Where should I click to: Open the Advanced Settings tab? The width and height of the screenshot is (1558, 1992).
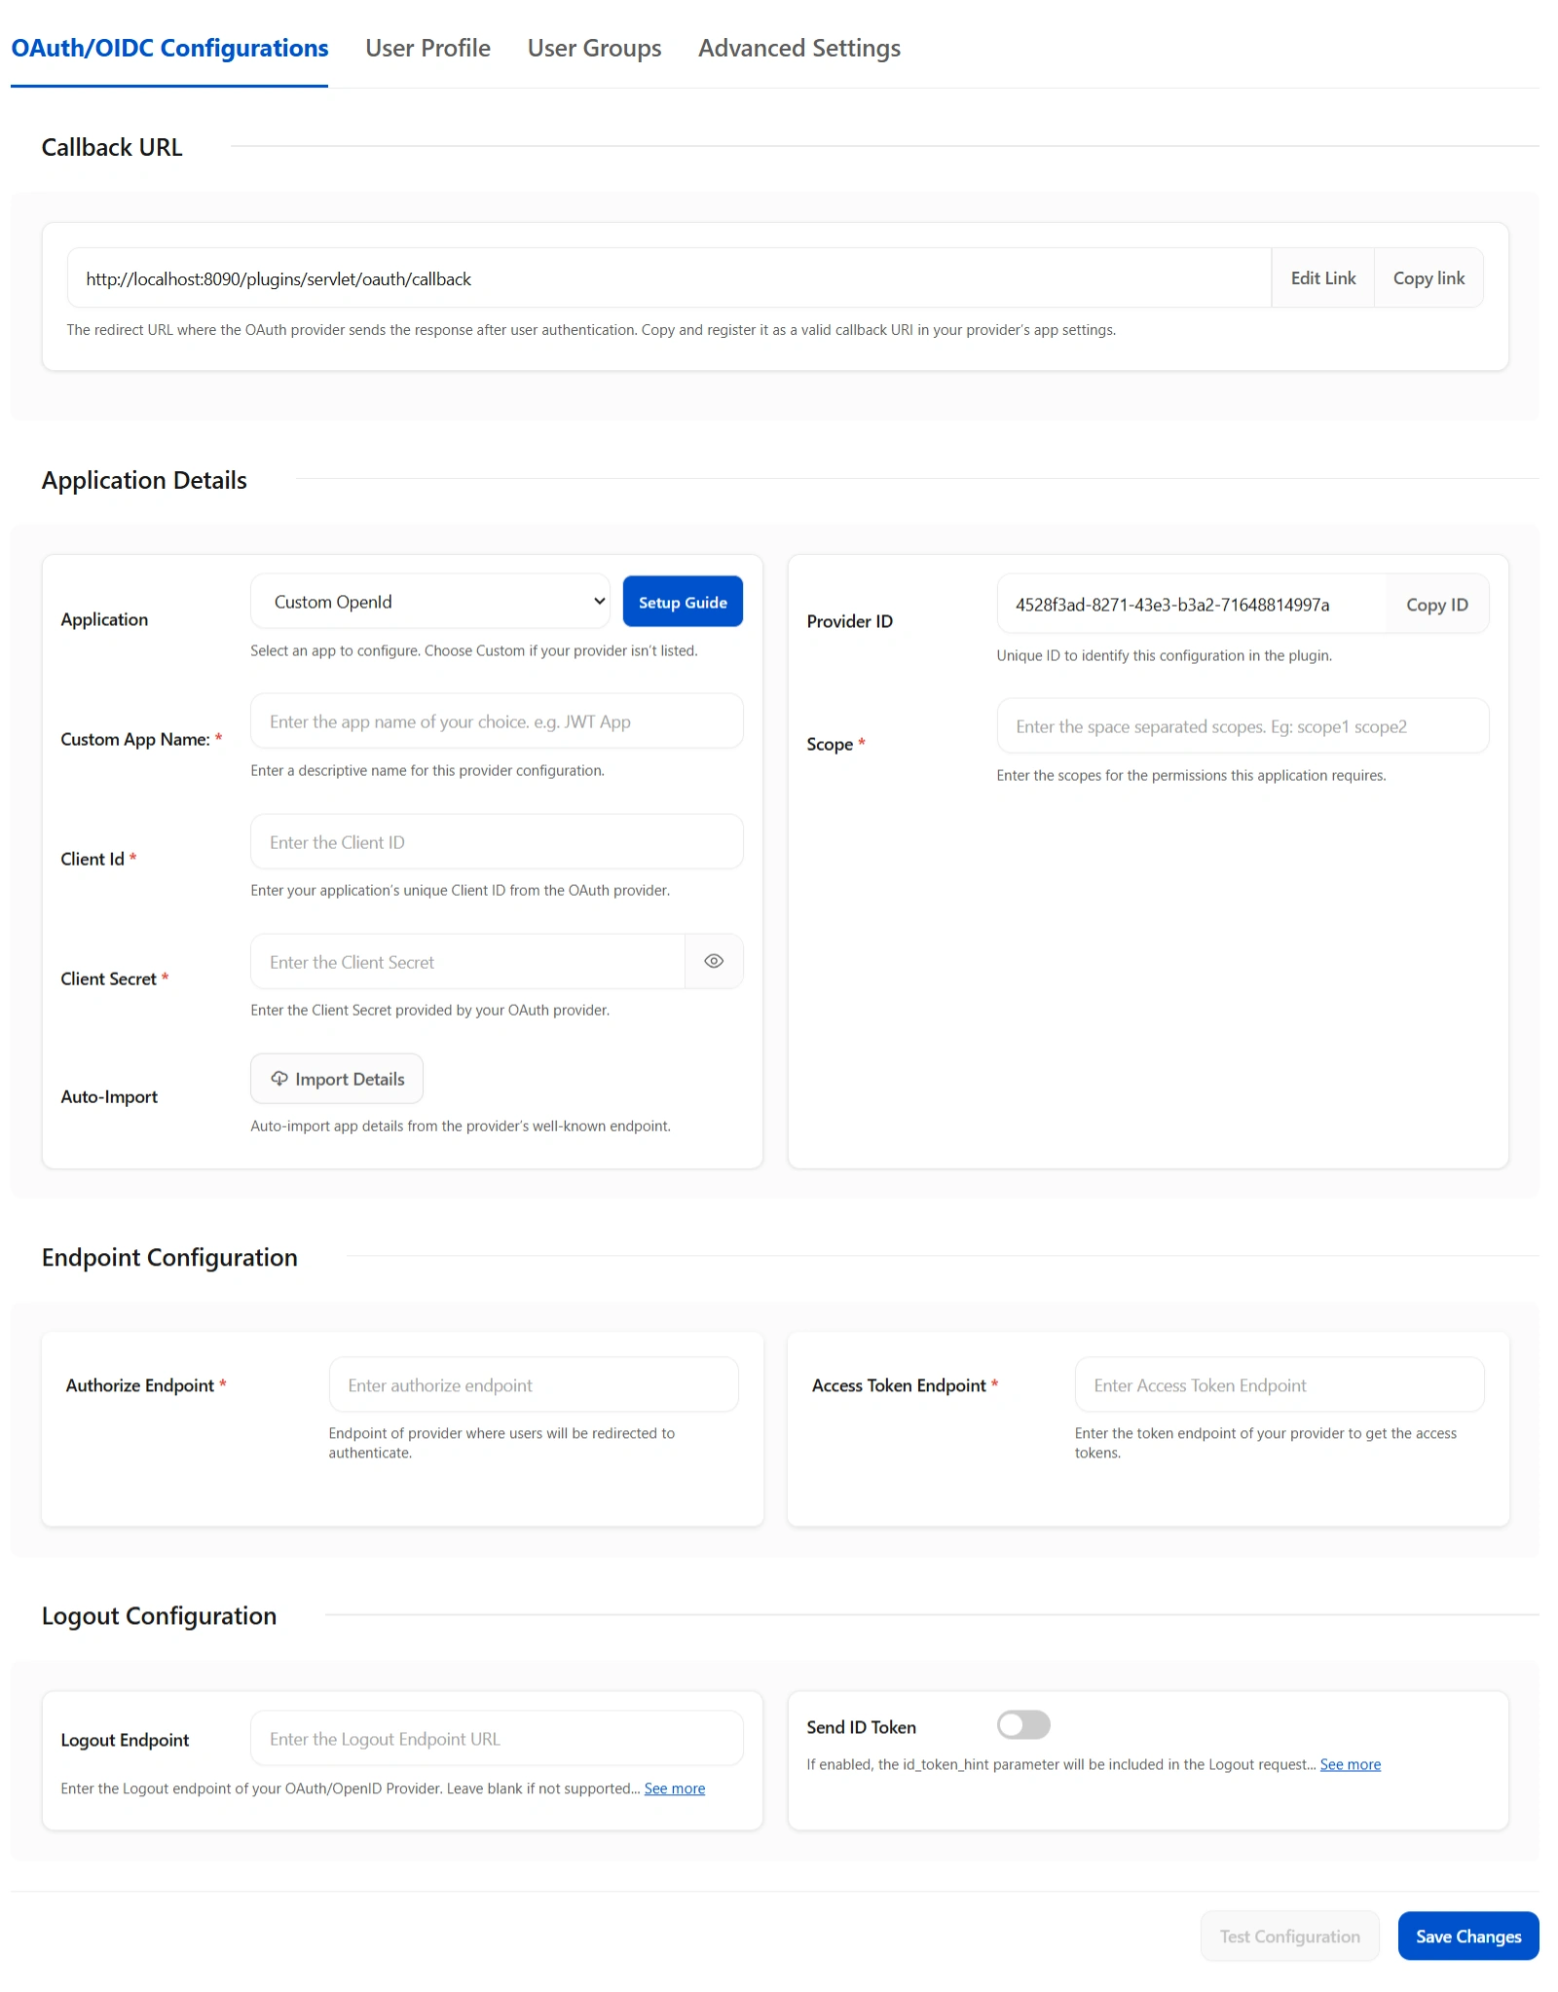pyautogui.click(x=798, y=48)
